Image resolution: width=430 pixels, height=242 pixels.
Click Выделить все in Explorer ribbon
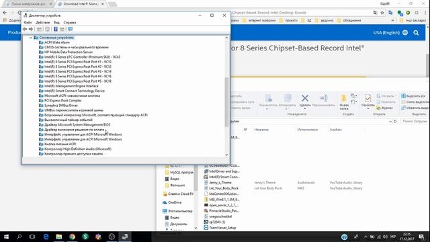tap(413, 96)
